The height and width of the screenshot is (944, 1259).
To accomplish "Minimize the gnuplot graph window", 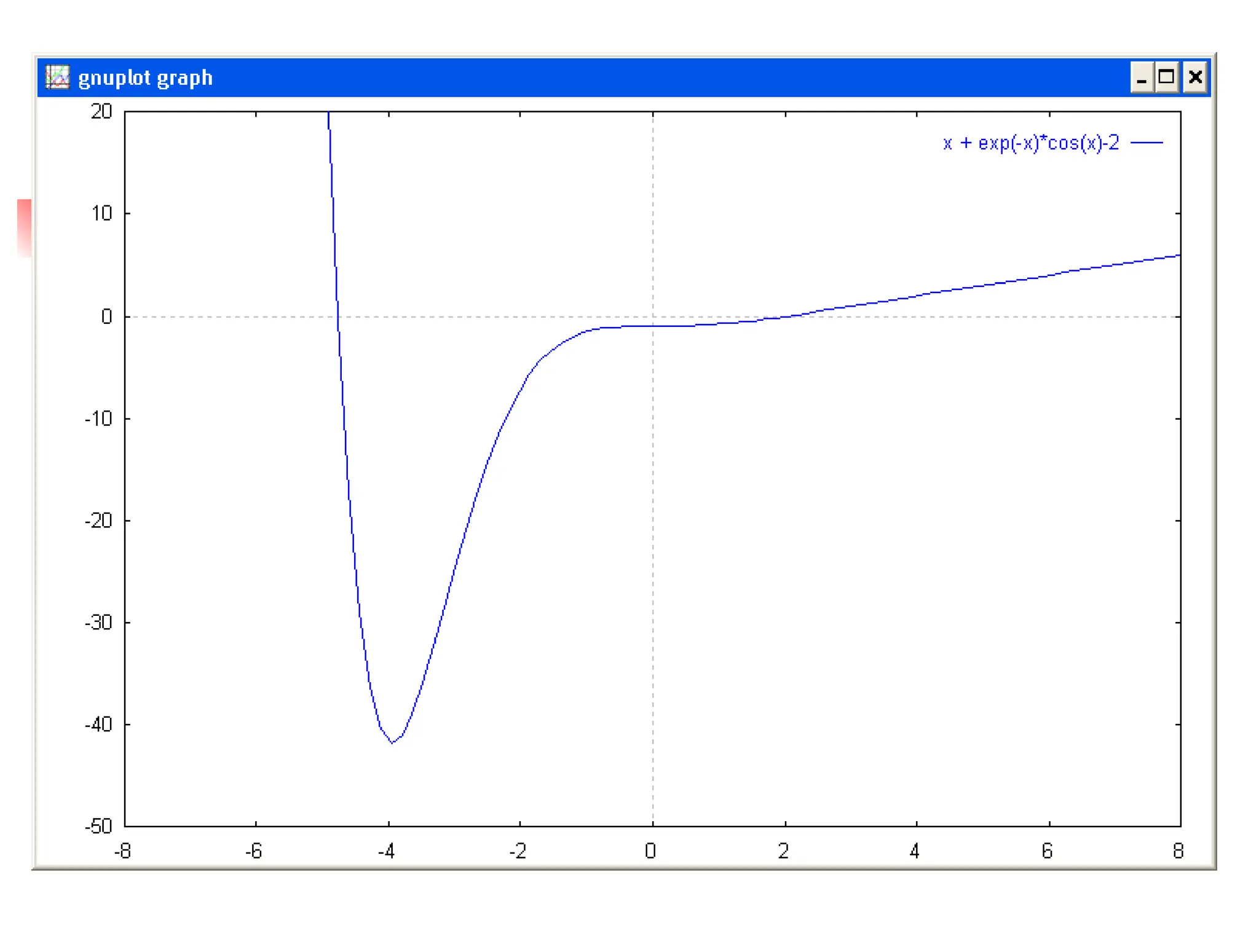I will [x=1142, y=77].
